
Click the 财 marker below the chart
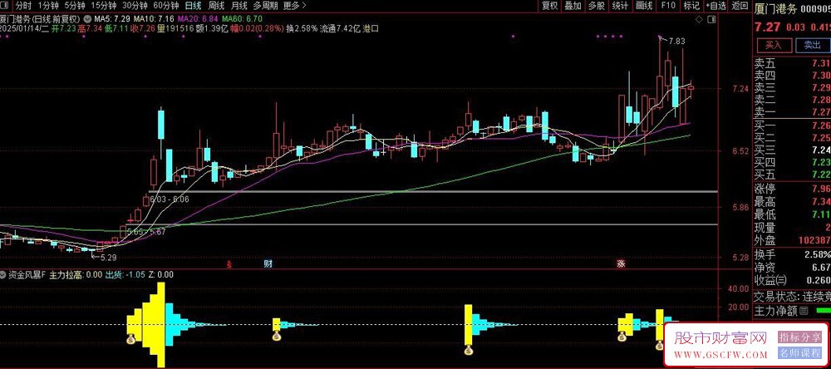point(268,263)
